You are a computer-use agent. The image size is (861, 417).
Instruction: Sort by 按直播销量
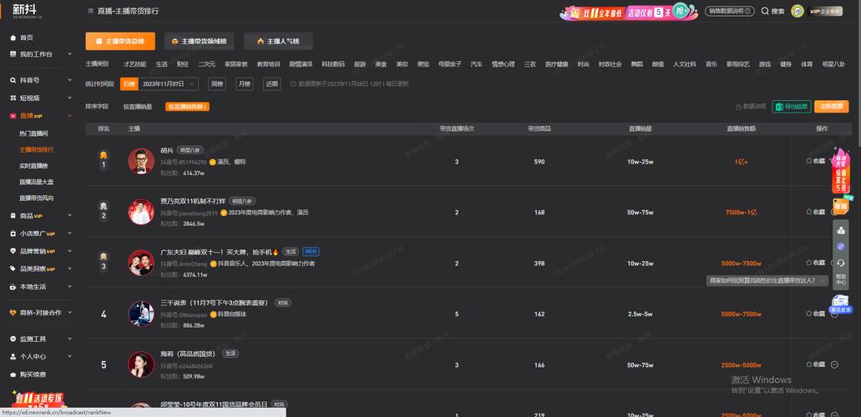tap(138, 107)
